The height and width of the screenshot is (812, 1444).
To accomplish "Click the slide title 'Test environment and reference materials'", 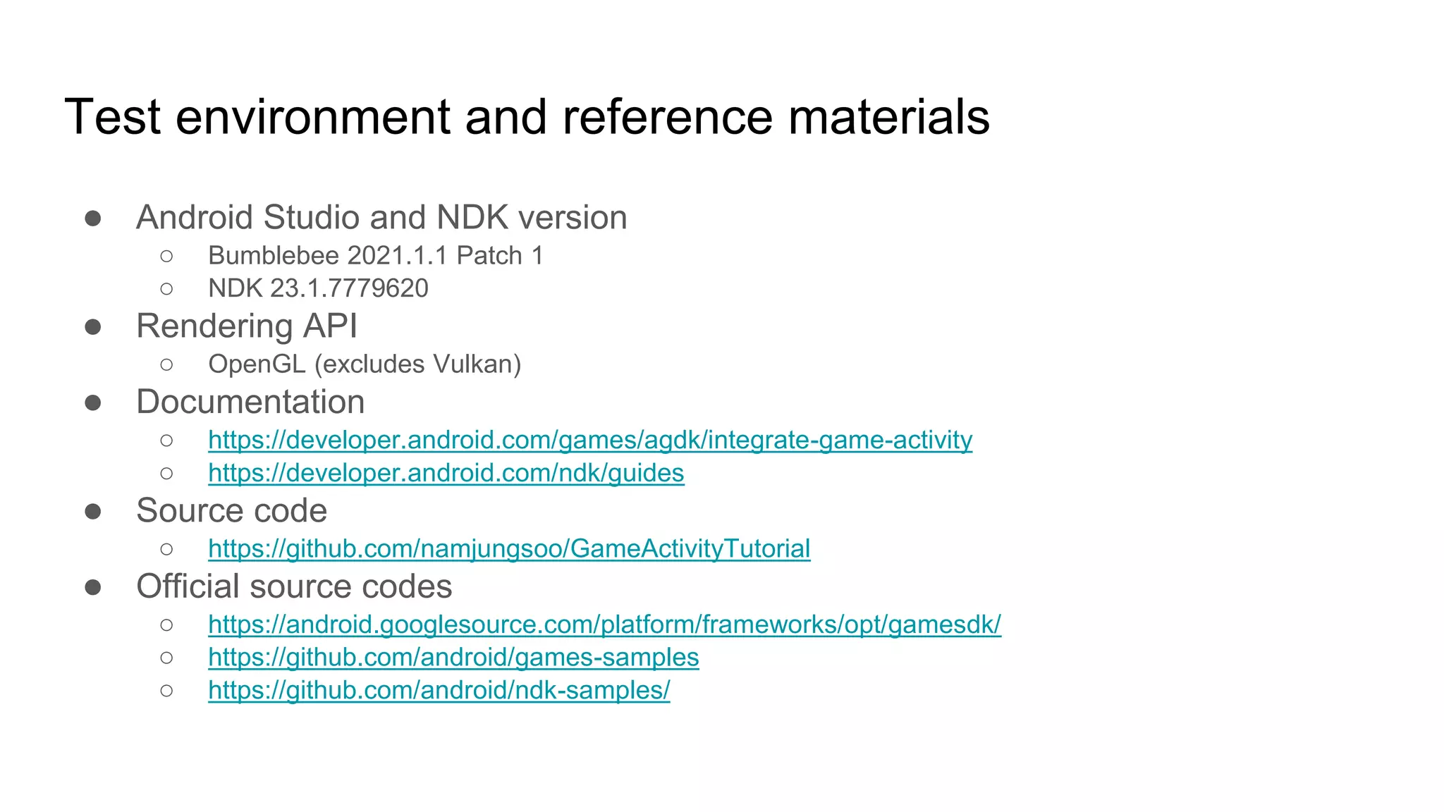I will tap(527, 116).
